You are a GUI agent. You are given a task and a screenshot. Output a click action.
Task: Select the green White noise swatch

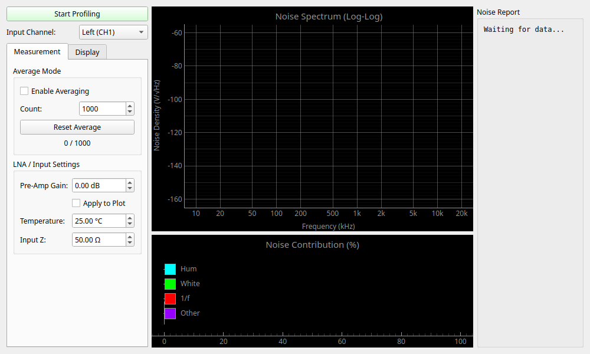pos(169,283)
